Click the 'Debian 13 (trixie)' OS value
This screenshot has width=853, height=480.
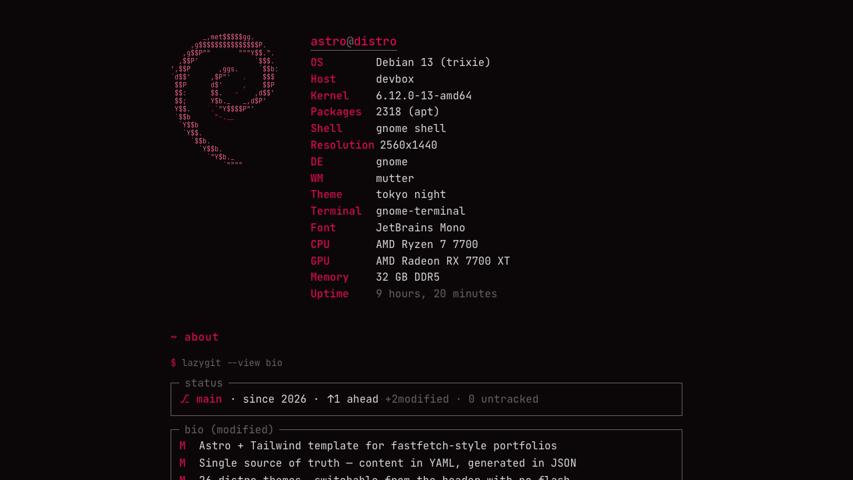[433, 63]
